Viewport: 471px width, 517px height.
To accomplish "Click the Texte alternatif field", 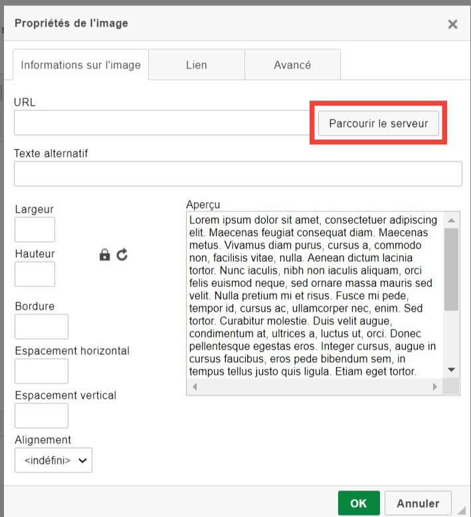I will pos(238,173).
